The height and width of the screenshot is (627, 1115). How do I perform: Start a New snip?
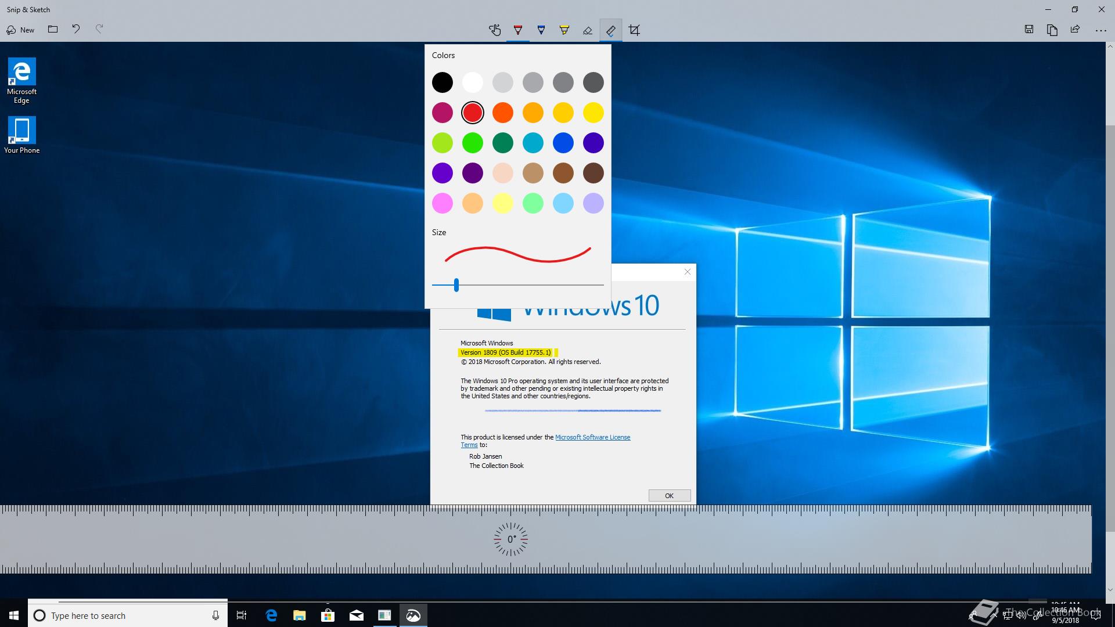[20, 30]
